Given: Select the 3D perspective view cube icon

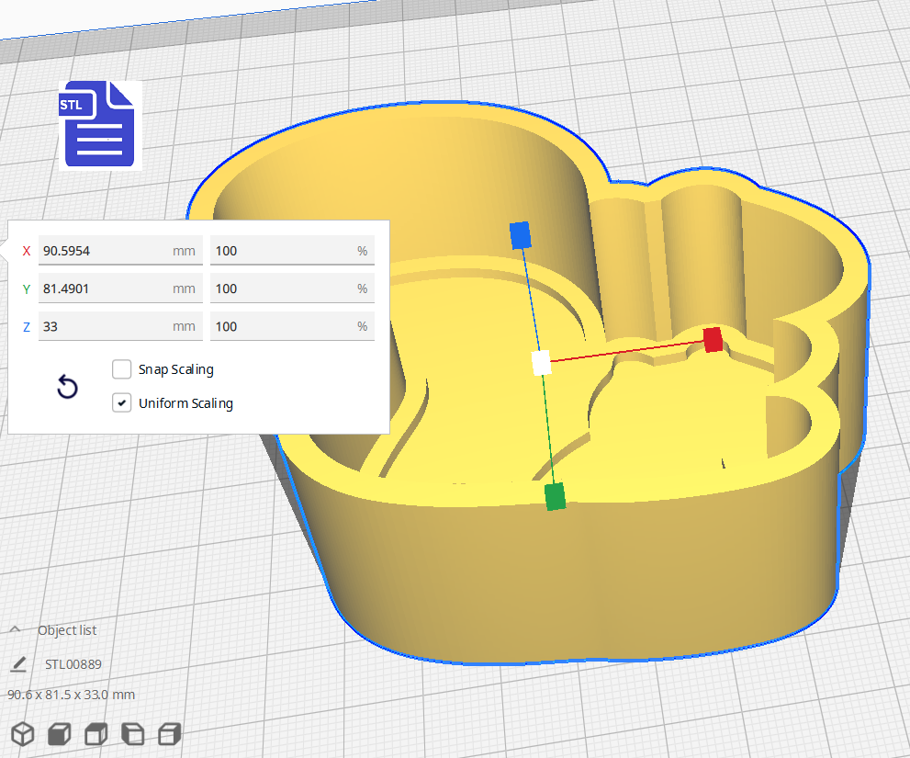Looking at the screenshot, I should point(23,734).
